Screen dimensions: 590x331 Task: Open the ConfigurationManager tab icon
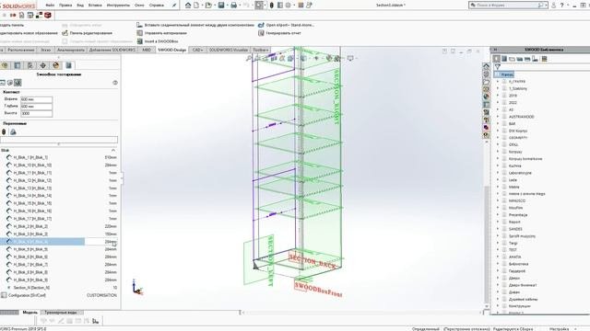30,65
